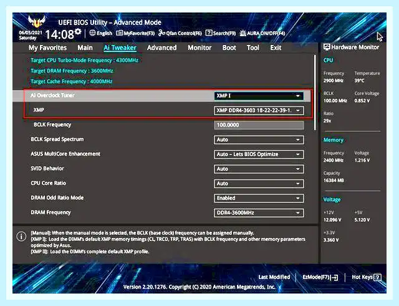Click the 29x ratio value
Image resolution: width=399 pixels, height=306 pixels.
coord(327,121)
